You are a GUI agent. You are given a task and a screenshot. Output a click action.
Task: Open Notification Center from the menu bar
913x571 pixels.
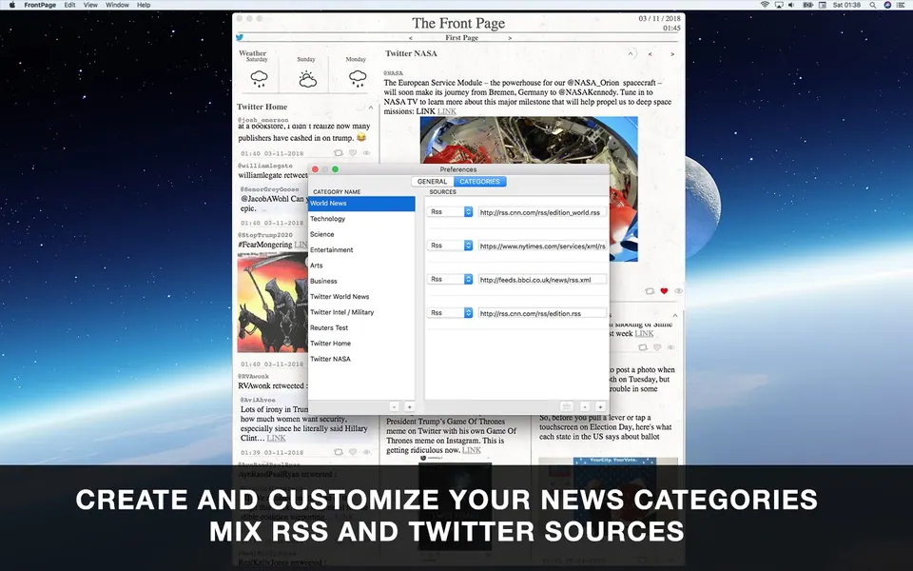point(901,5)
